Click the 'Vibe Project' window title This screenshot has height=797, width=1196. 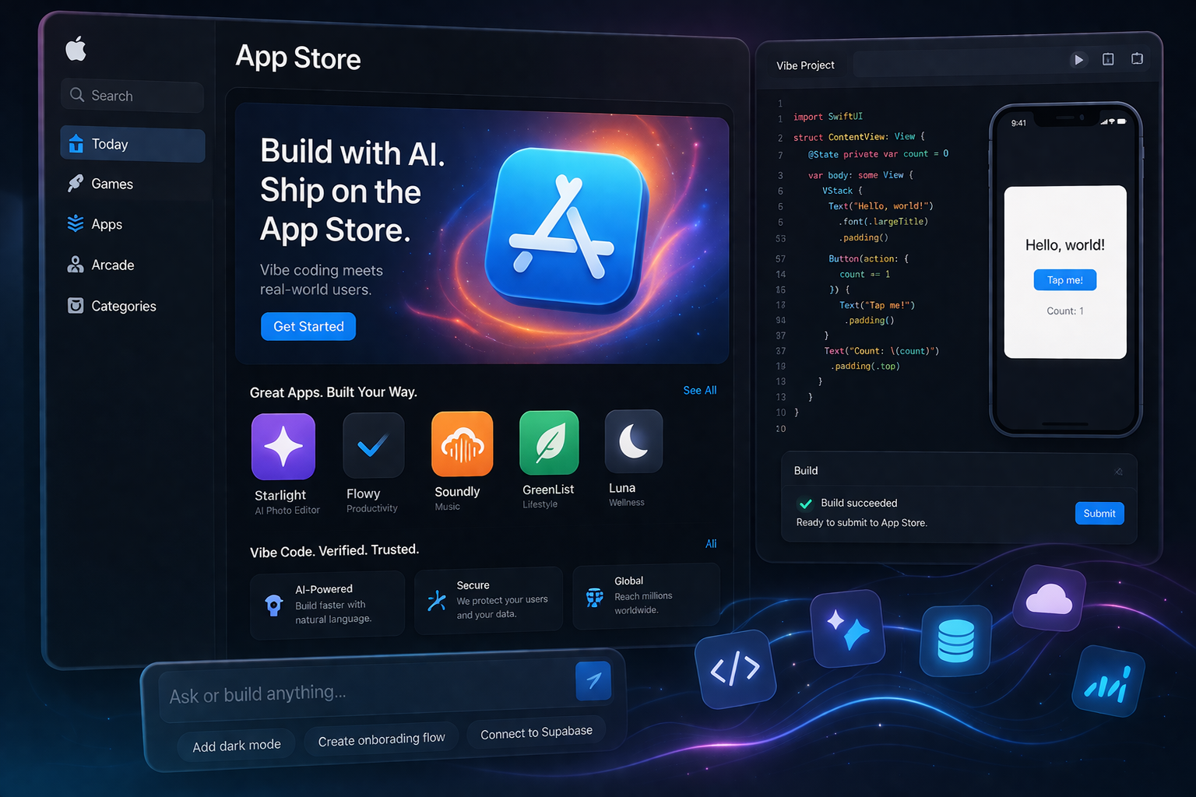pyautogui.click(x=805, y=65)
